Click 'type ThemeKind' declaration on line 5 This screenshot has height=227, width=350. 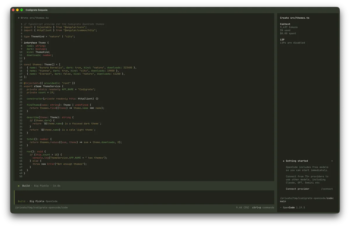(x=49, y=36)
